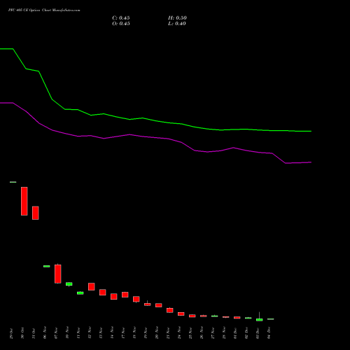Image resolution: width=350 pixels, height=350 pixels.
Task: Select the red candle above 17 Nov
Action: pyautogui.click(x=125, y=295)
